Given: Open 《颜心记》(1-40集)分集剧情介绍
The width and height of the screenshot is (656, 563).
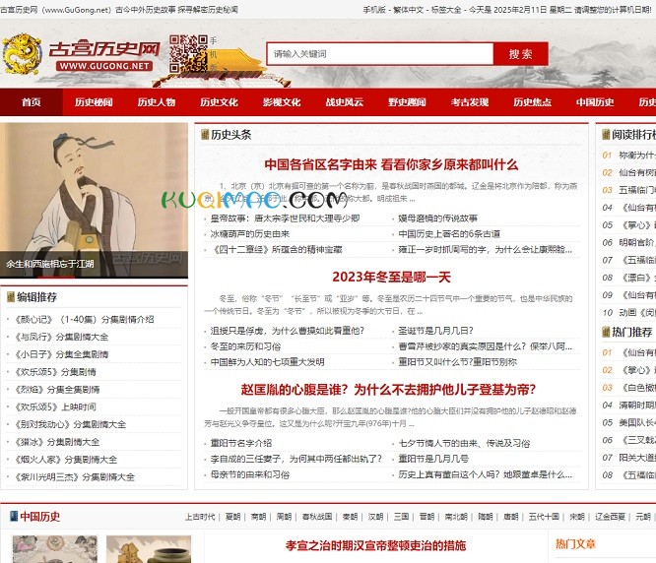Looking at the screenshot, I should click(x=84, y=319).
